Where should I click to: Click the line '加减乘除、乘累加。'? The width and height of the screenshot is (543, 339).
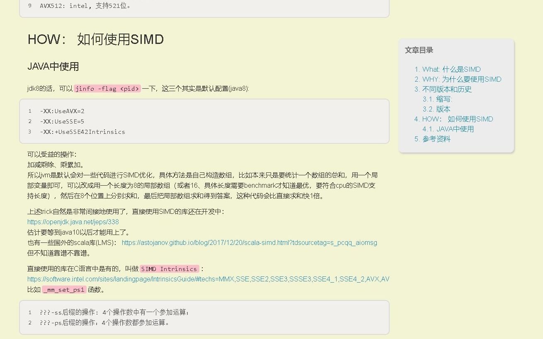56,165
